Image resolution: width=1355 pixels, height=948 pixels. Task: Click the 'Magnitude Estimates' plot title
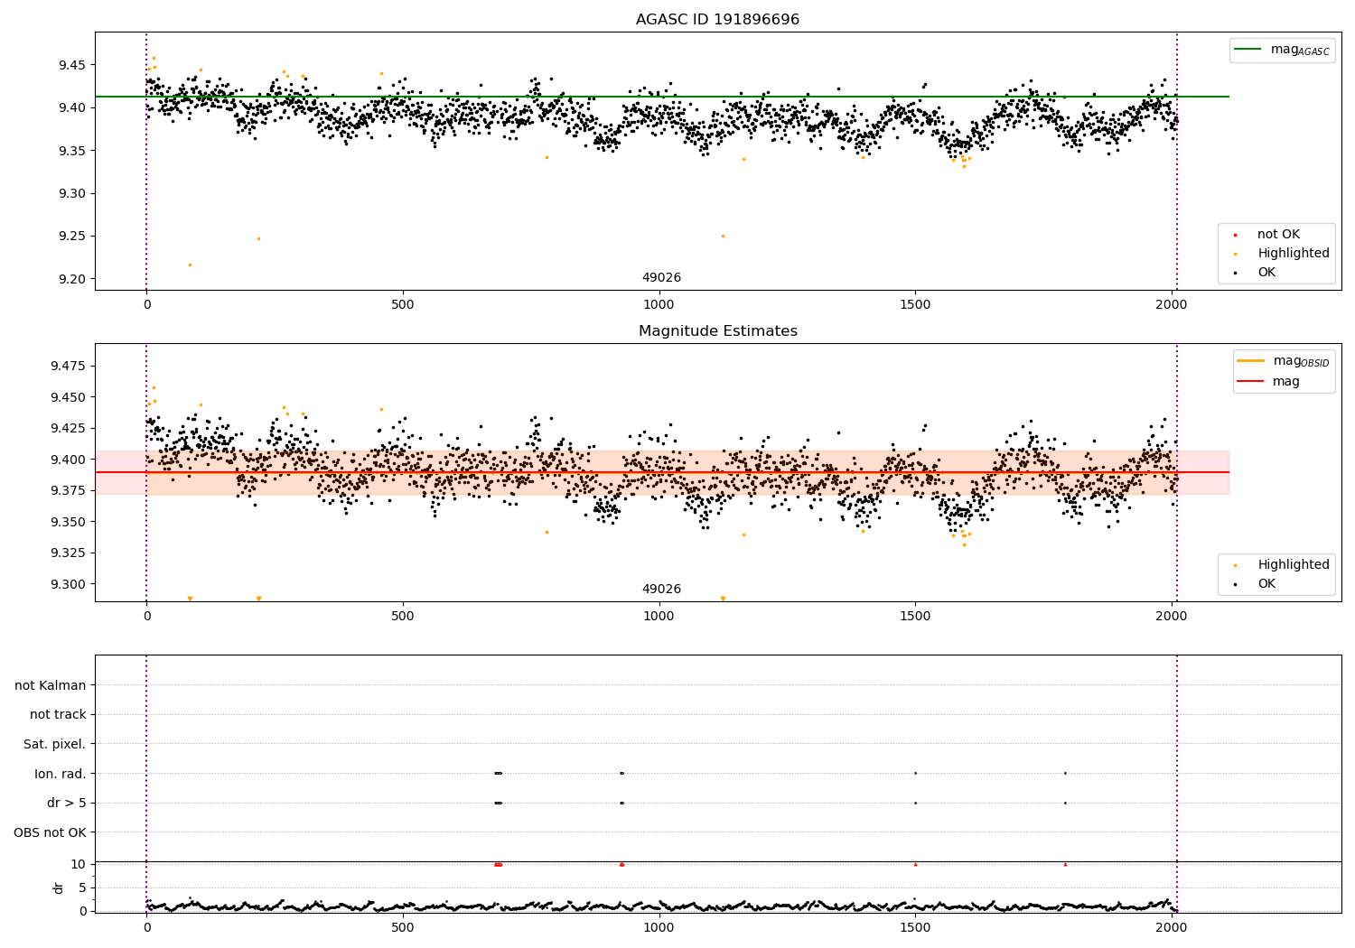point(717,331)
